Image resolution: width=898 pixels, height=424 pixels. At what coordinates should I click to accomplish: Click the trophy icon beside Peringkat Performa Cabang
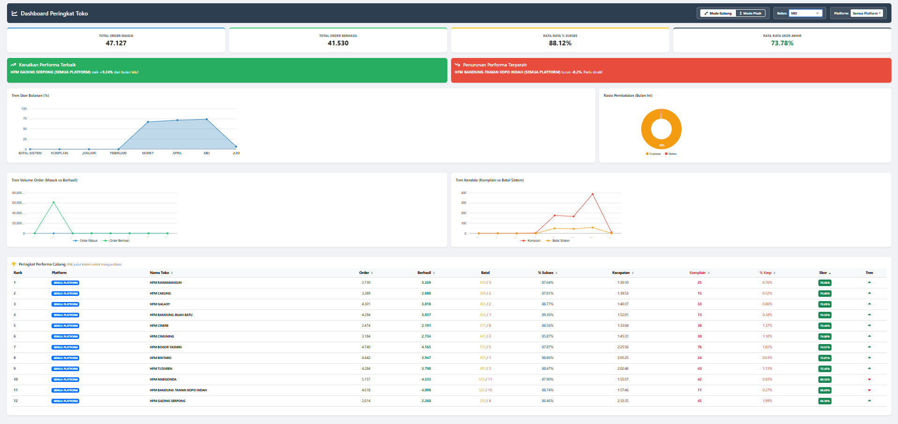coord(14,264)
